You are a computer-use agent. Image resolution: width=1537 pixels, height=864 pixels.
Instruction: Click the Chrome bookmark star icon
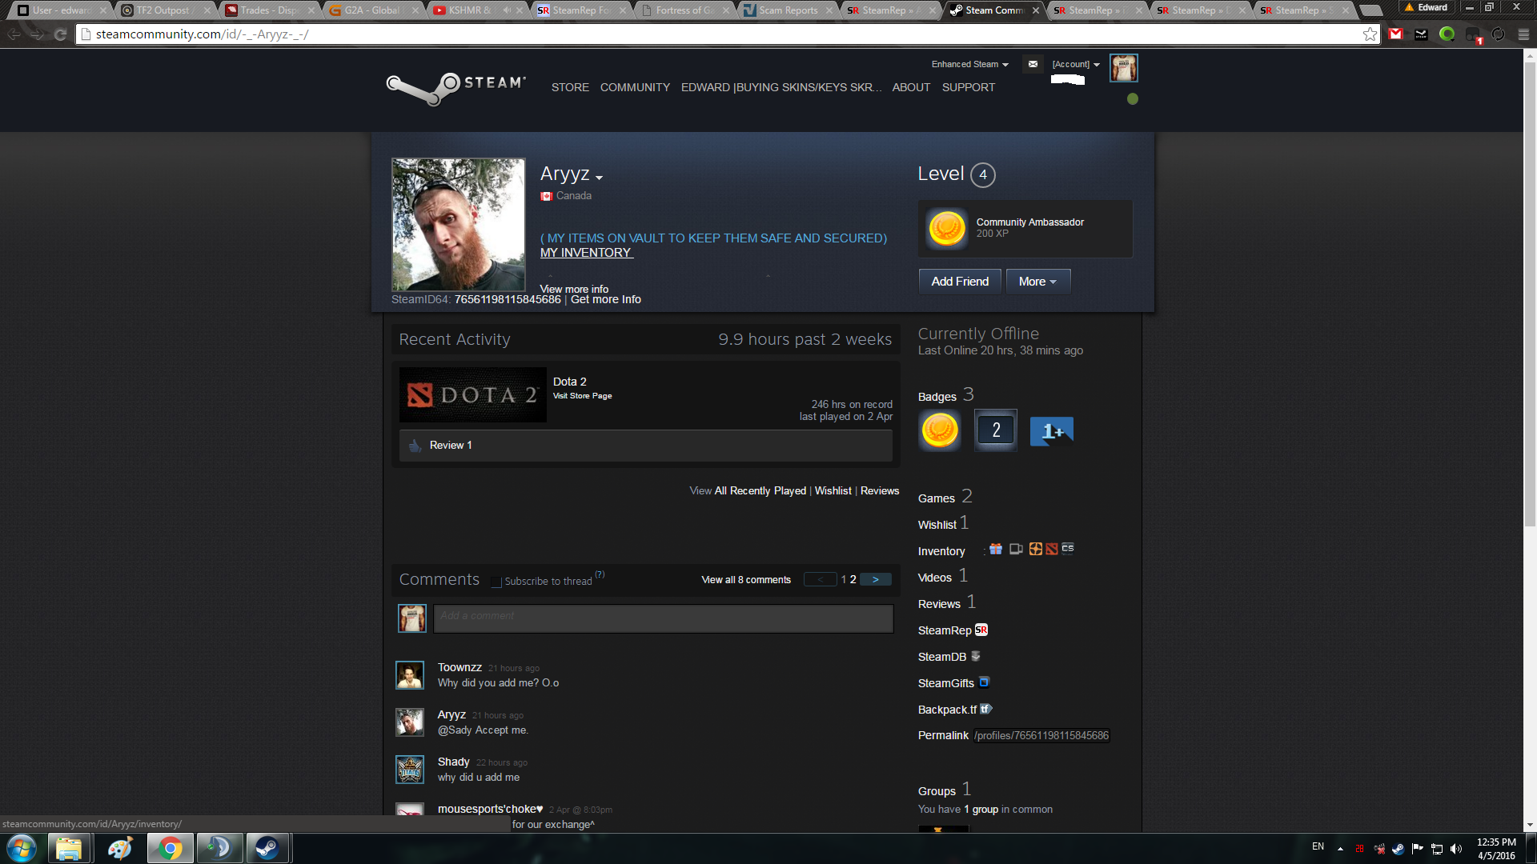tap(1370, 34)
